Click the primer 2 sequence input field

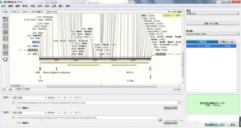point(87,118)
